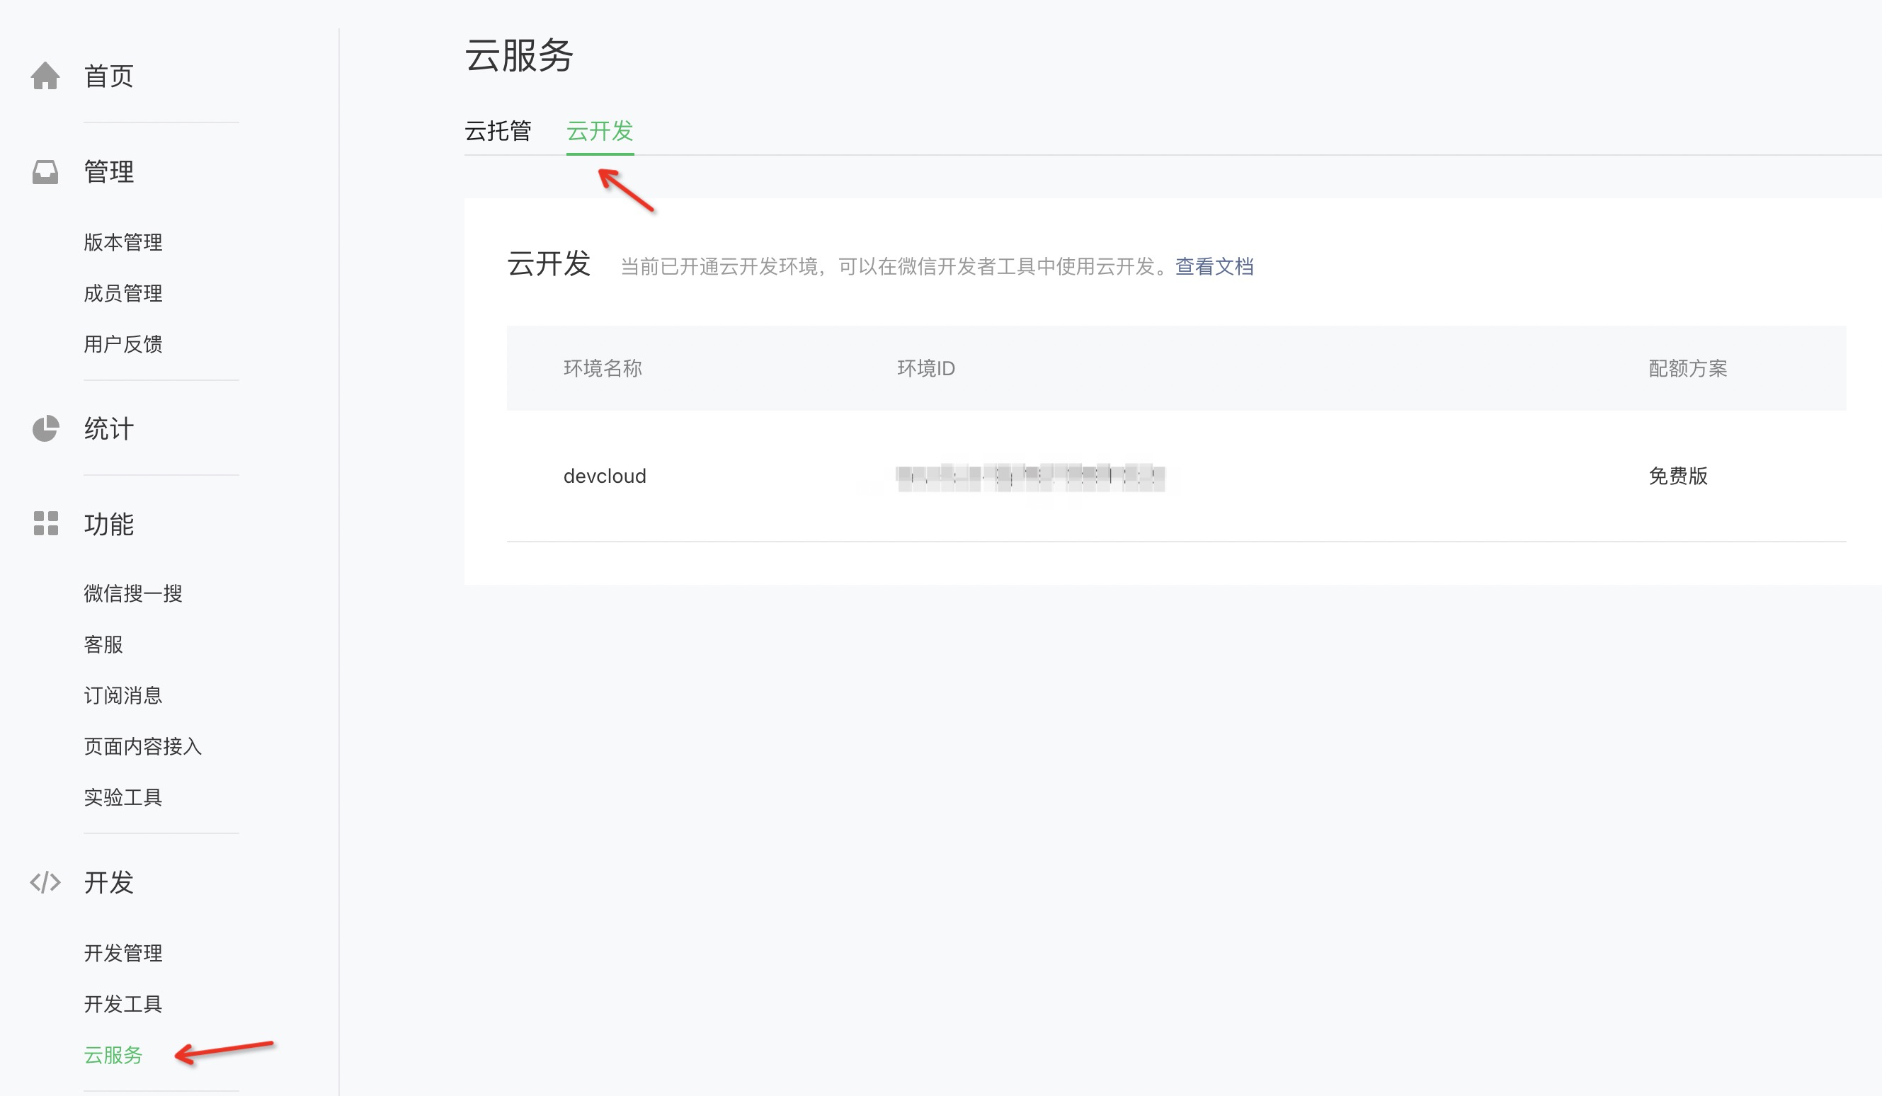The image size is (1882, 1096).
Task: Open 订阅消息 settings
Action: (123, 696)
